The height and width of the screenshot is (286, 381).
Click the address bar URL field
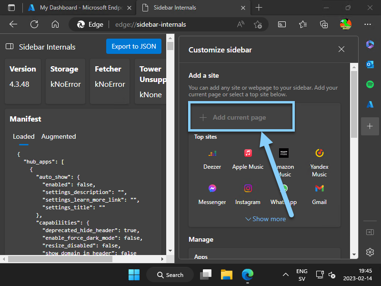162,24
